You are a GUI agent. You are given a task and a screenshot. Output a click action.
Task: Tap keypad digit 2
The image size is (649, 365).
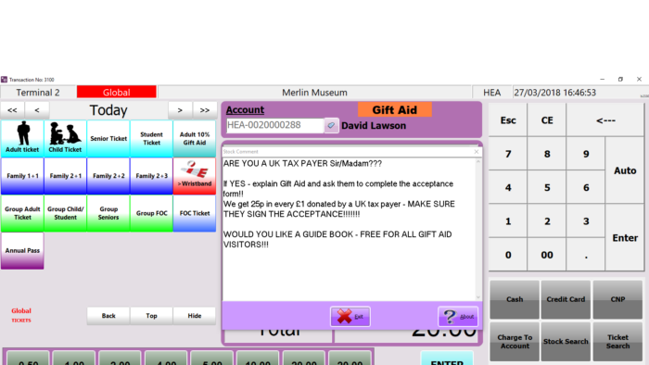pos(547,221)
